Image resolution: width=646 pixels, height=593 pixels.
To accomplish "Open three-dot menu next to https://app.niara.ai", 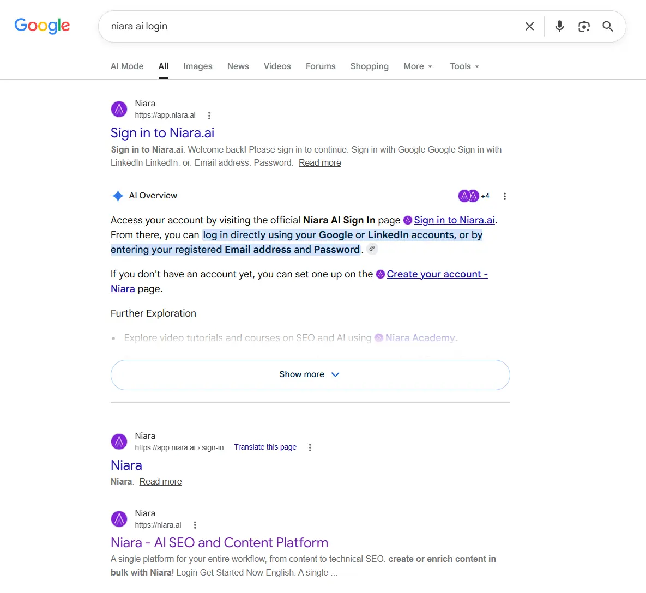I will coord(209,116).
